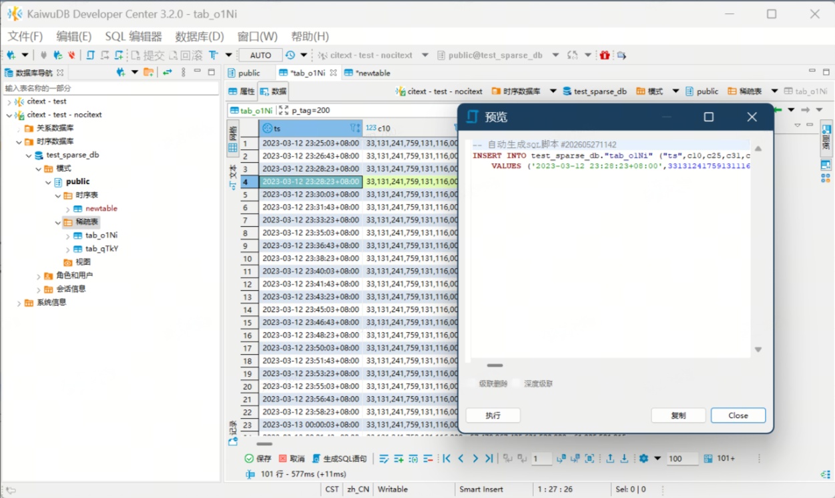This screenshot has height=498, width=835.
Task: Open the 帮助(H) menu
Action: point(310,36)
